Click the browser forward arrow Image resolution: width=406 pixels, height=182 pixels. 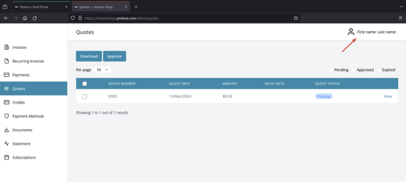15,18
